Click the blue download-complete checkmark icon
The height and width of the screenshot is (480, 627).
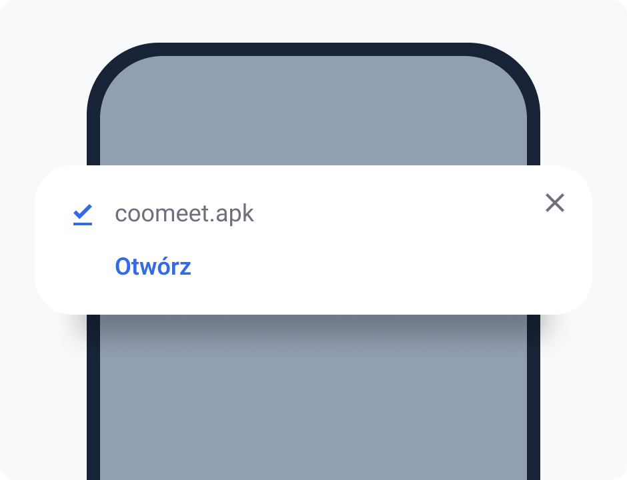(x=83, y=215)
